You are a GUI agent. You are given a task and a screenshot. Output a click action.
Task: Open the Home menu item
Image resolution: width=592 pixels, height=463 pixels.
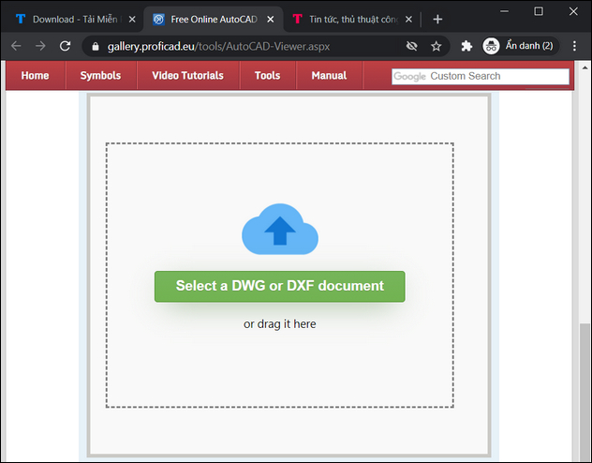tap(35, 76)
